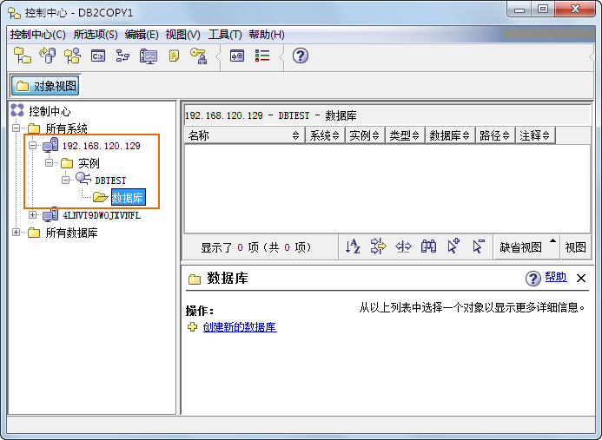602x440 pixels.
Task: Click the deselect-all cursor minus icon
Action: tap(478, 246)
